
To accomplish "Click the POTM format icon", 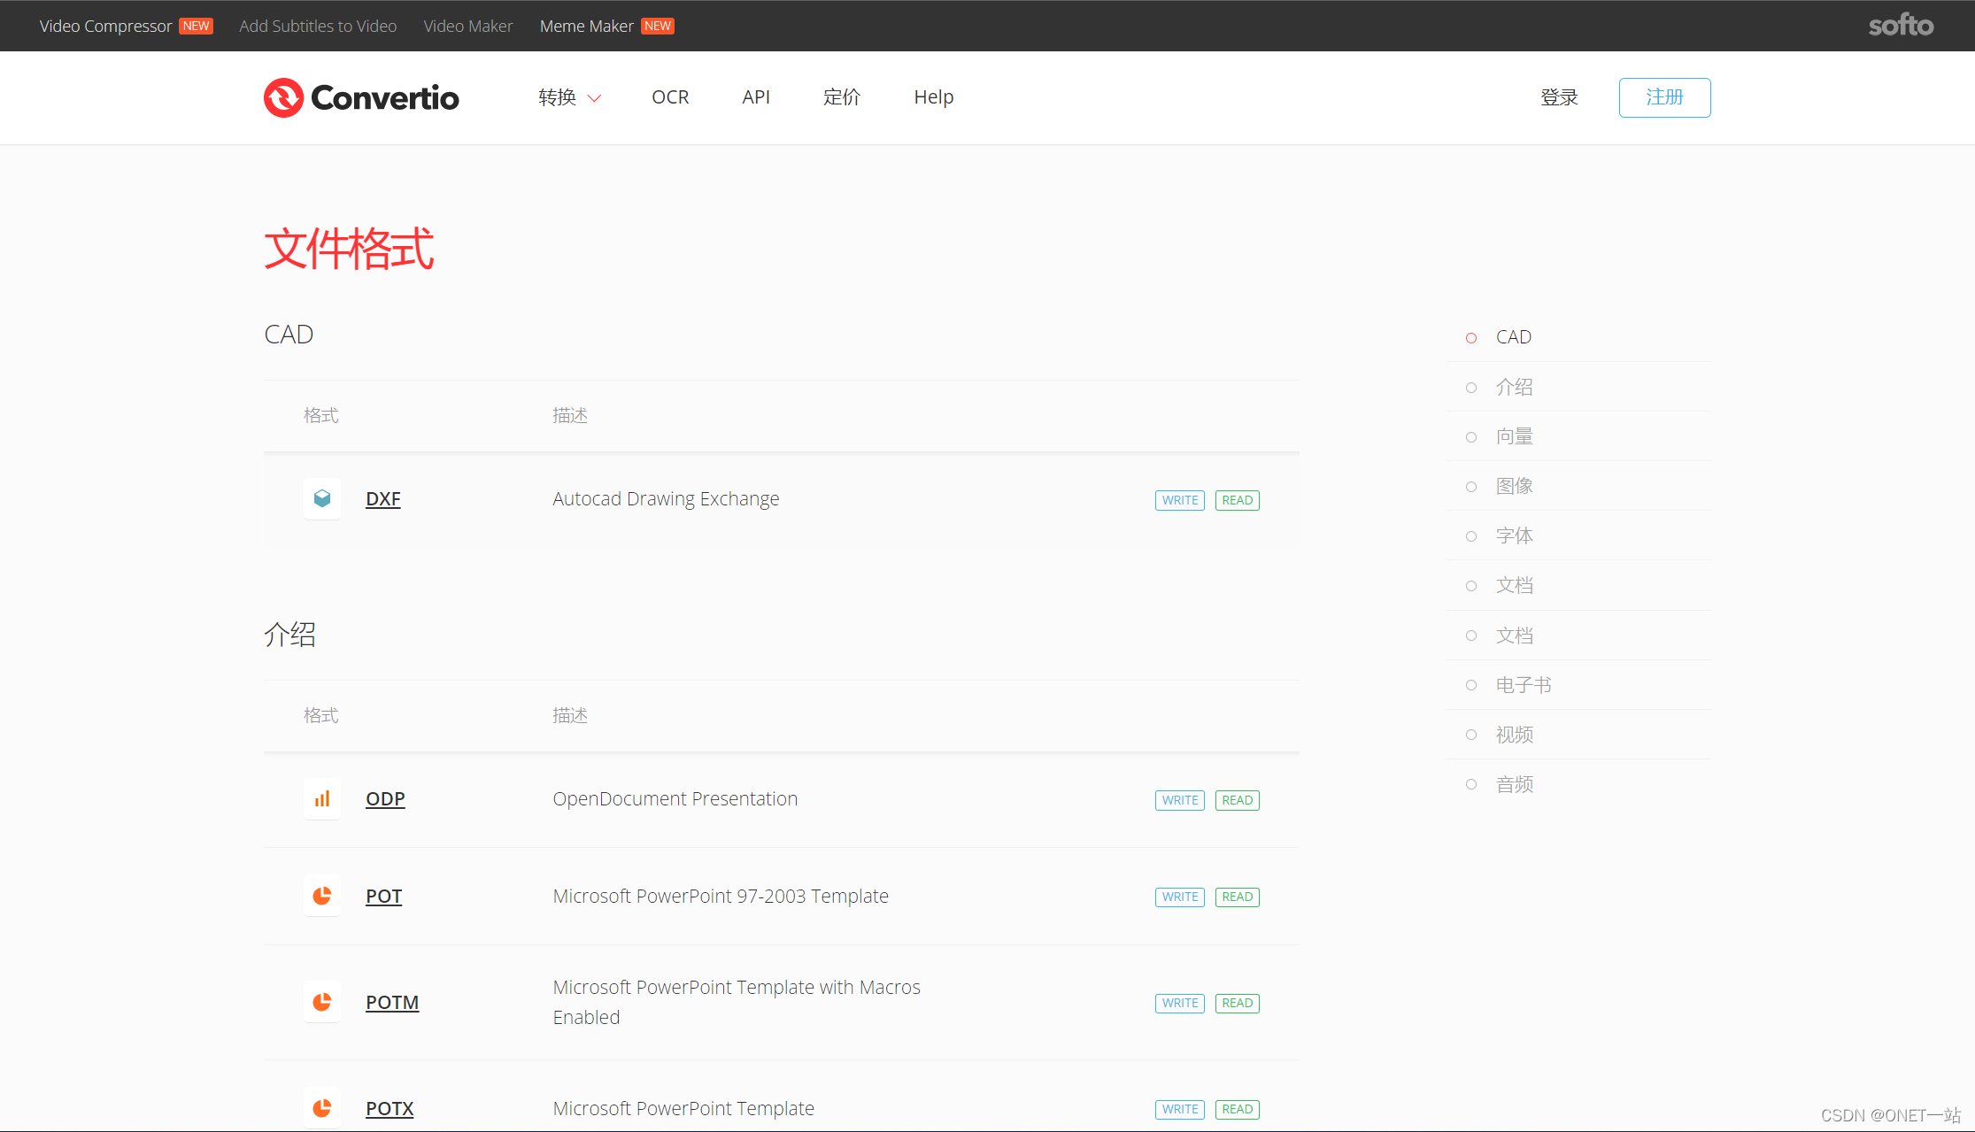I will click(x=321, y=1001).
